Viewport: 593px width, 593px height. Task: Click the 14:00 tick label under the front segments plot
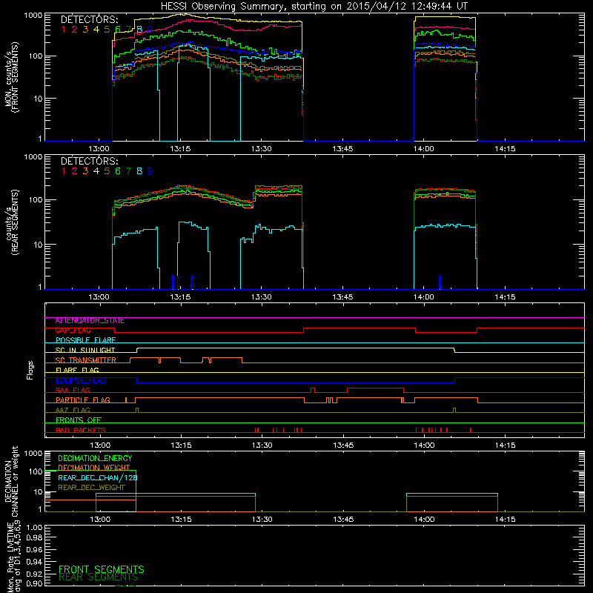(x=424, y=149)
